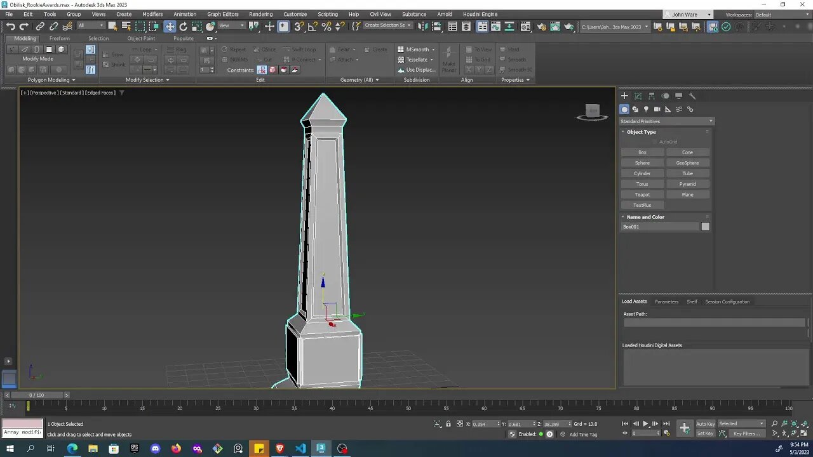Open the Hierarchy tab in the command panel

[x=652, y=96]
